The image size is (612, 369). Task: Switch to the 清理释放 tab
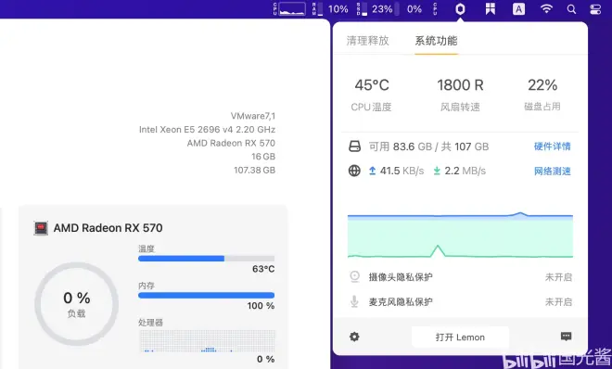click(368, 41)
